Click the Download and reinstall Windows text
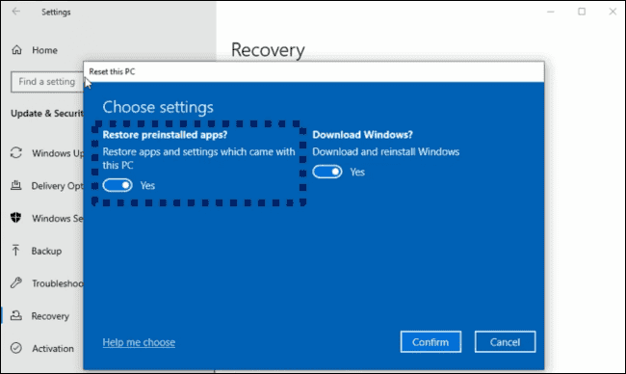Image resolution: width=626 pixels, height=374 pixels. click(x=385, y=152)
